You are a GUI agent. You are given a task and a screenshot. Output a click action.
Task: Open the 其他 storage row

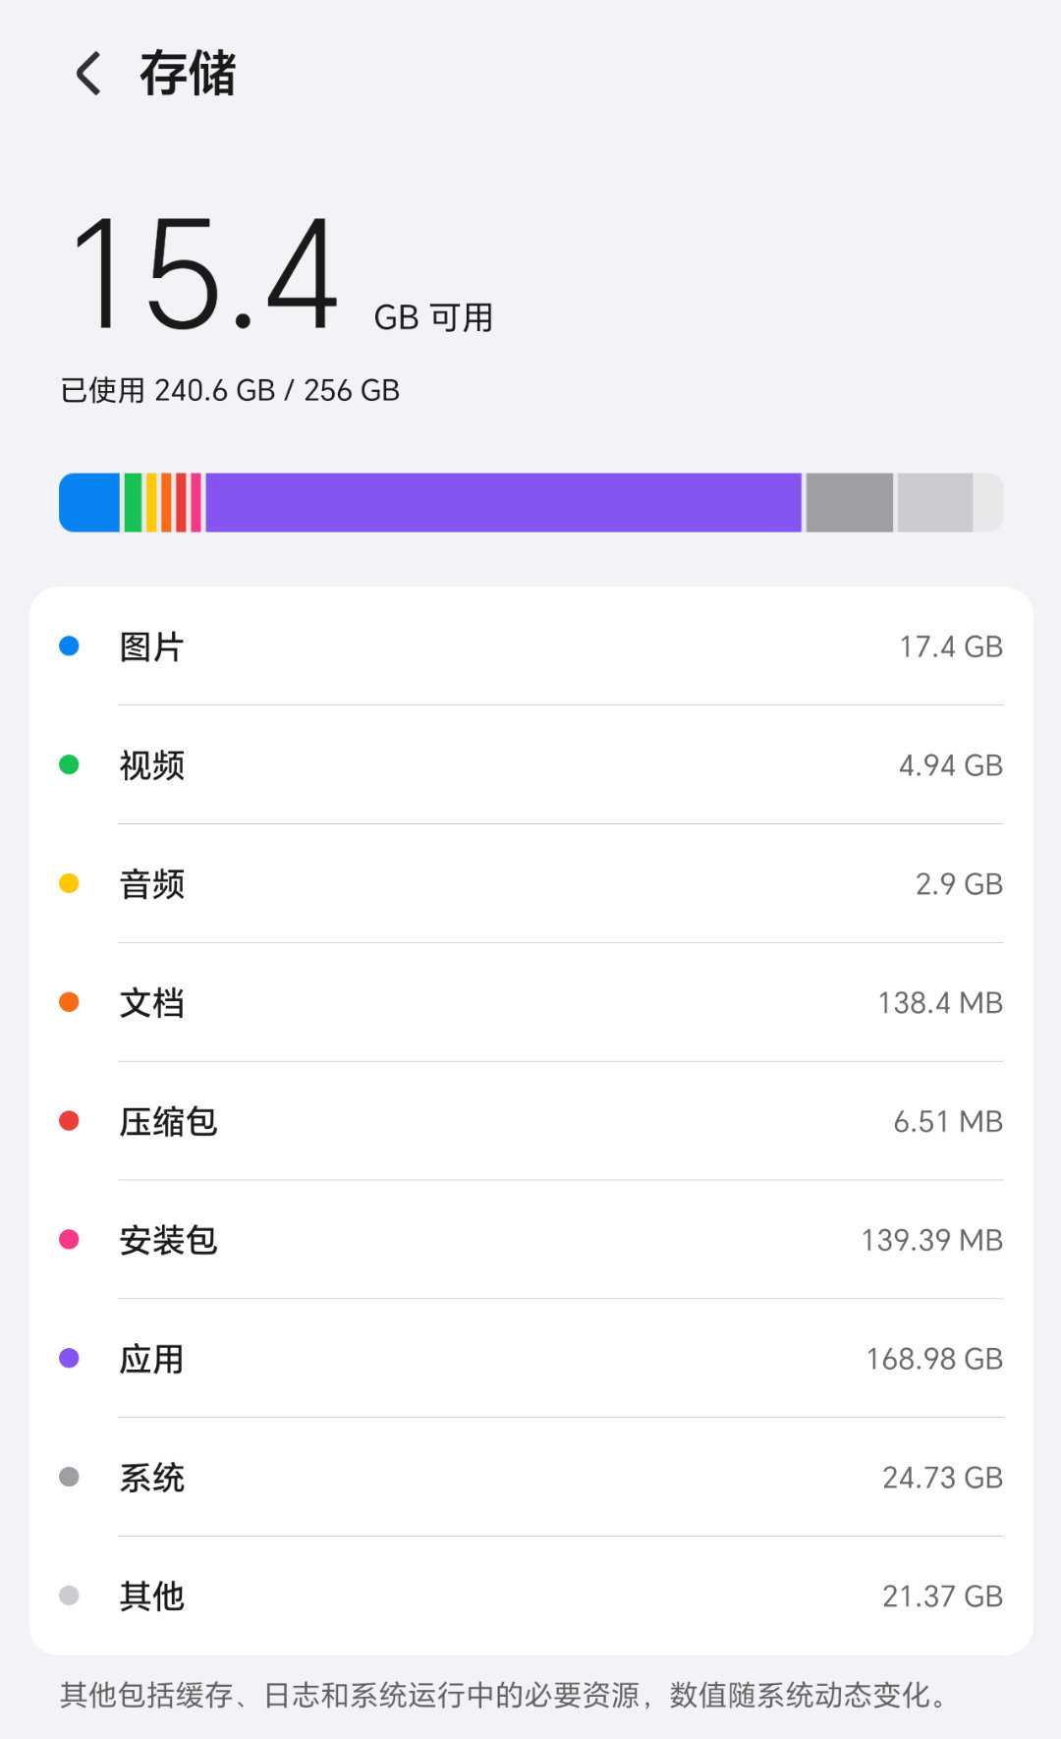point(530,1596)
